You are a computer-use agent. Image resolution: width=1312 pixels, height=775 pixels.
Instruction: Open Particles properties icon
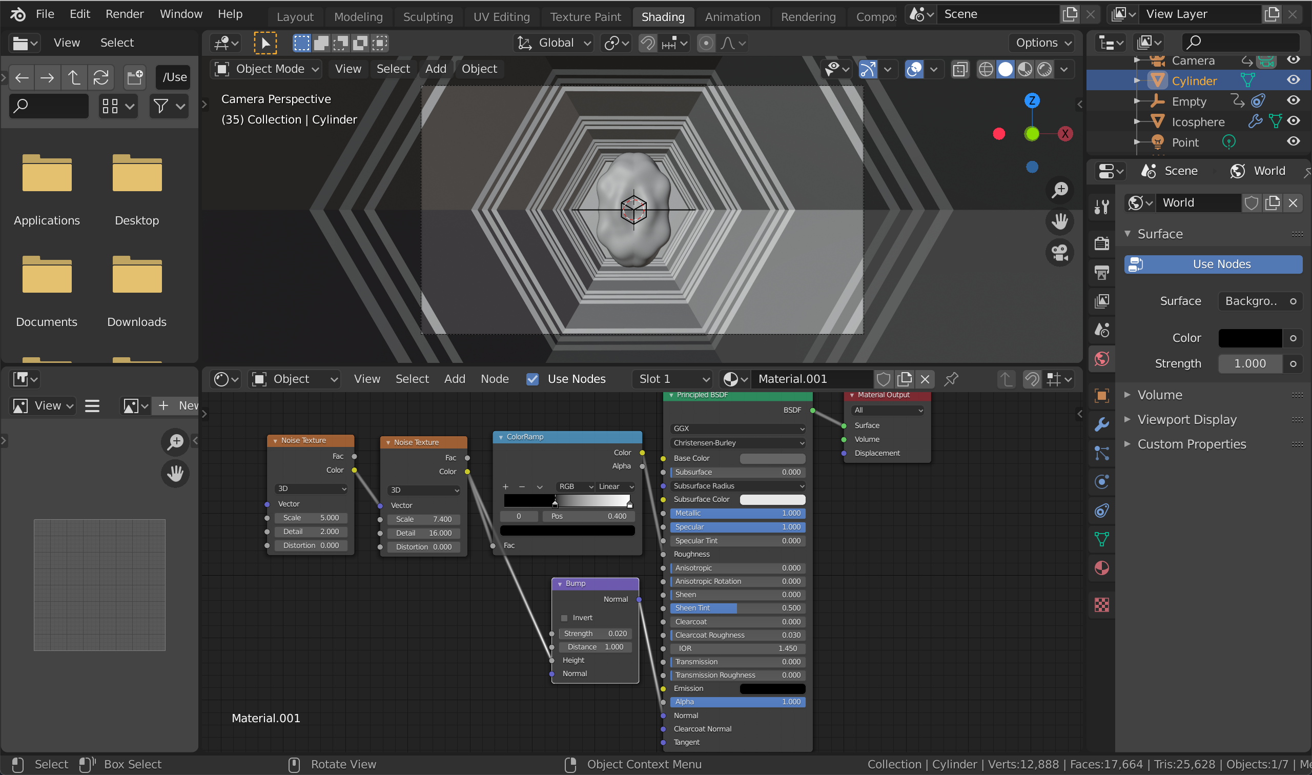pos(1101,453)
